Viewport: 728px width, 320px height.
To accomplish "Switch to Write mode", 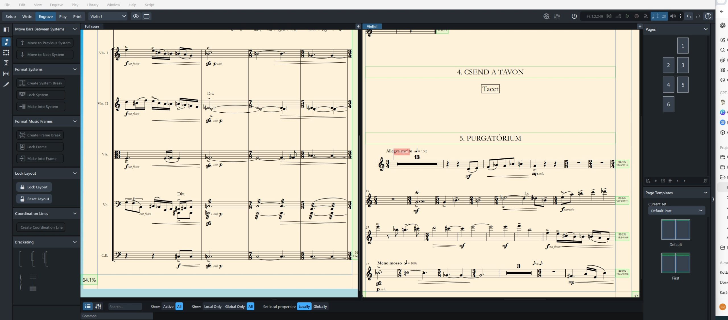I will [27, 16].
